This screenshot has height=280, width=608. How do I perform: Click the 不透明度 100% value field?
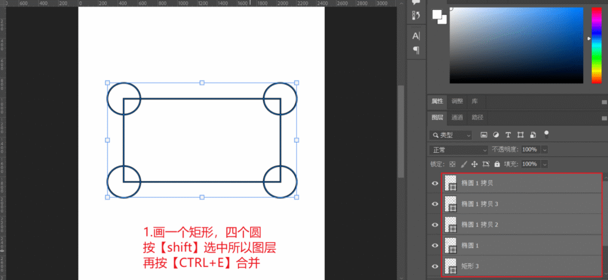coord(531,150)
